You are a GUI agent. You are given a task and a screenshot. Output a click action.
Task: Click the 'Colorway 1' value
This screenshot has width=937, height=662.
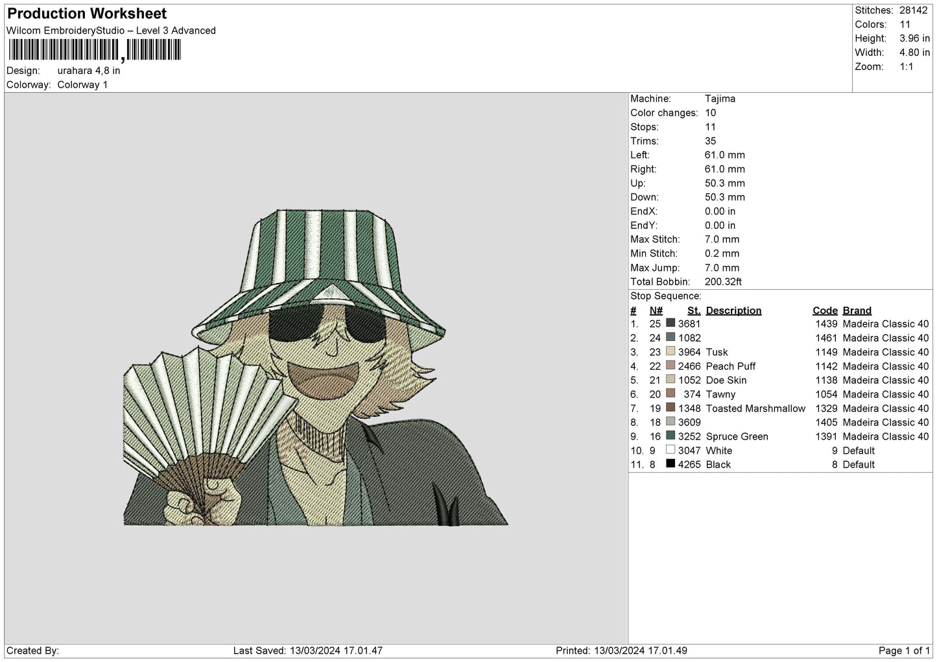pyautogui.click(x=82, y=85)
